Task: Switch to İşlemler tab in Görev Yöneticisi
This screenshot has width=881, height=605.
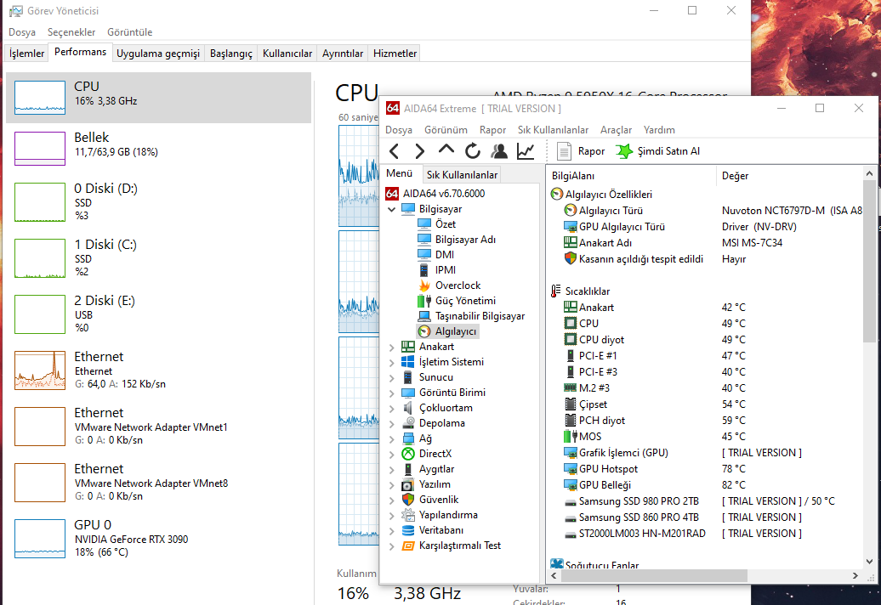Action: pyautogui.click(x=26, y=54)
